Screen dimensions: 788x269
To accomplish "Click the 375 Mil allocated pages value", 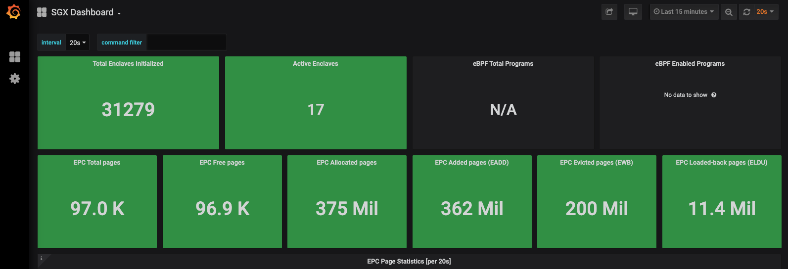I will tap(347, 209).
